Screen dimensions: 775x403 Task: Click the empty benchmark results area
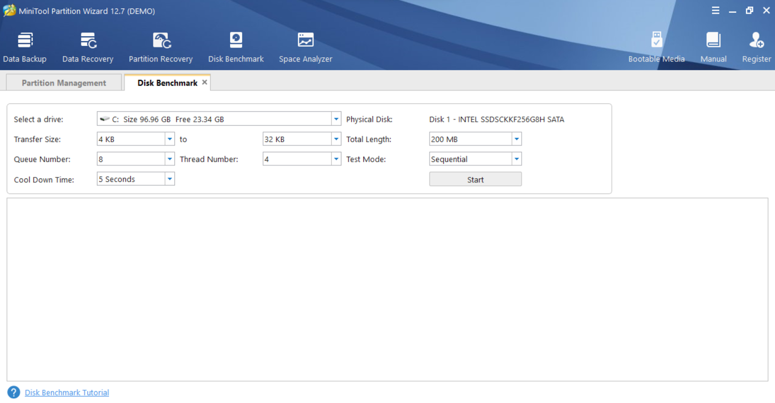pyautogui.click(x=387, y=289)
